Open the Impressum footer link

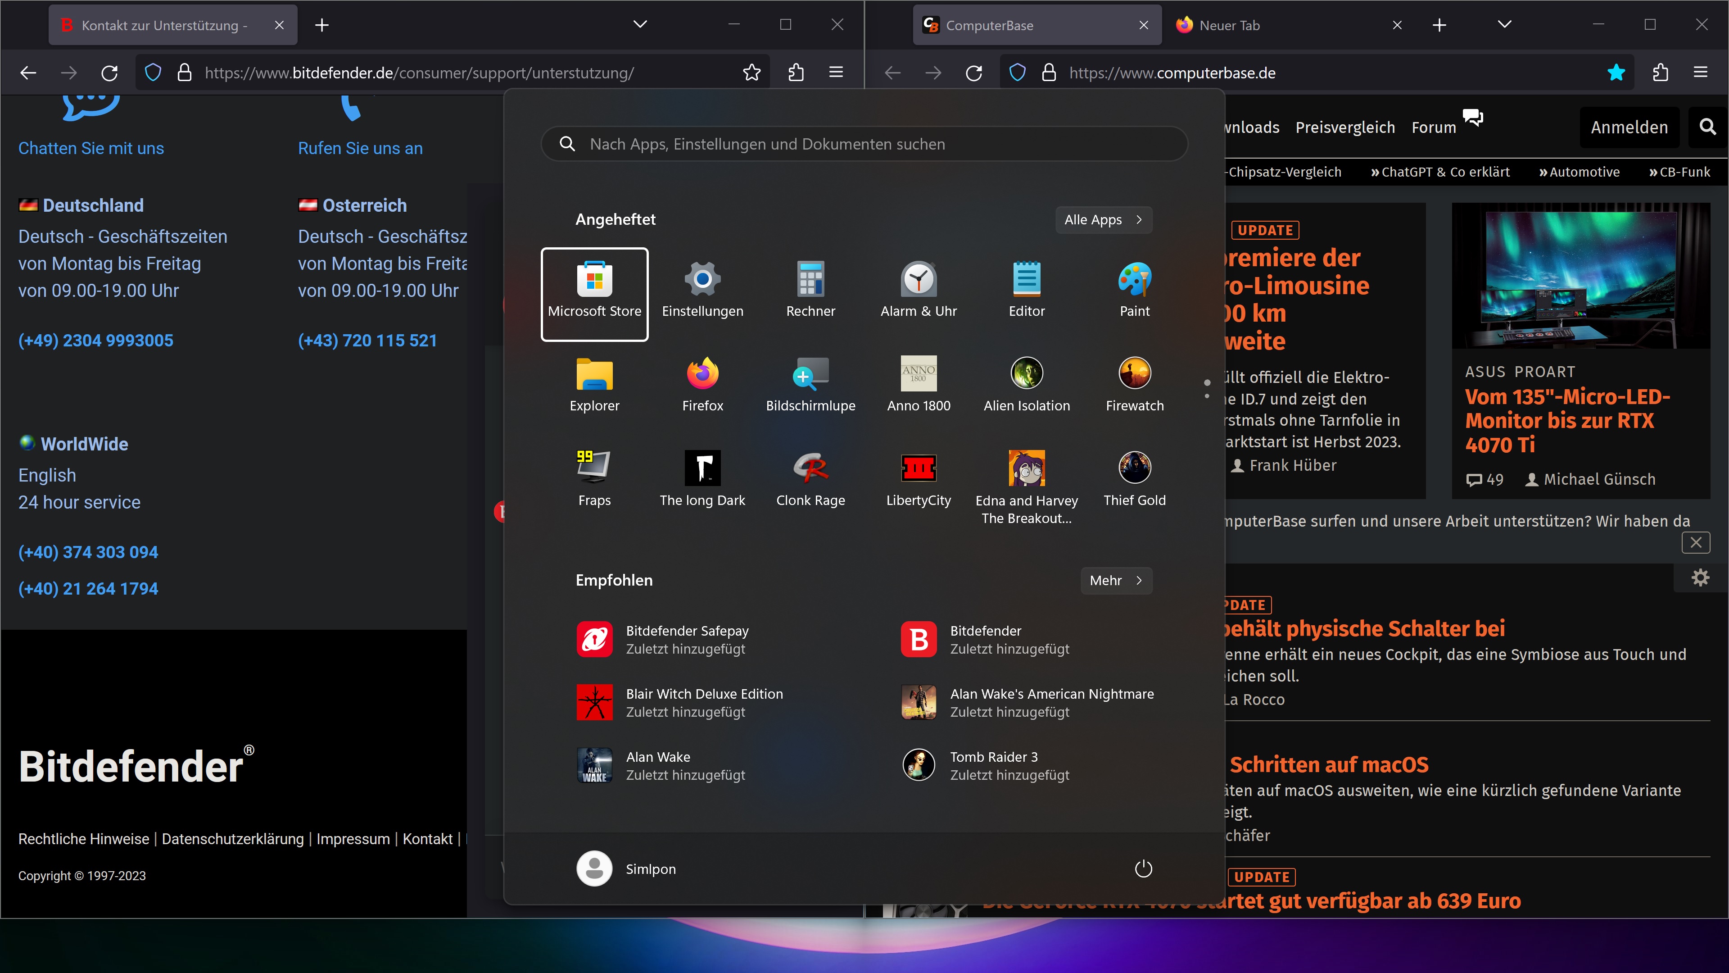tap(353, 839)
